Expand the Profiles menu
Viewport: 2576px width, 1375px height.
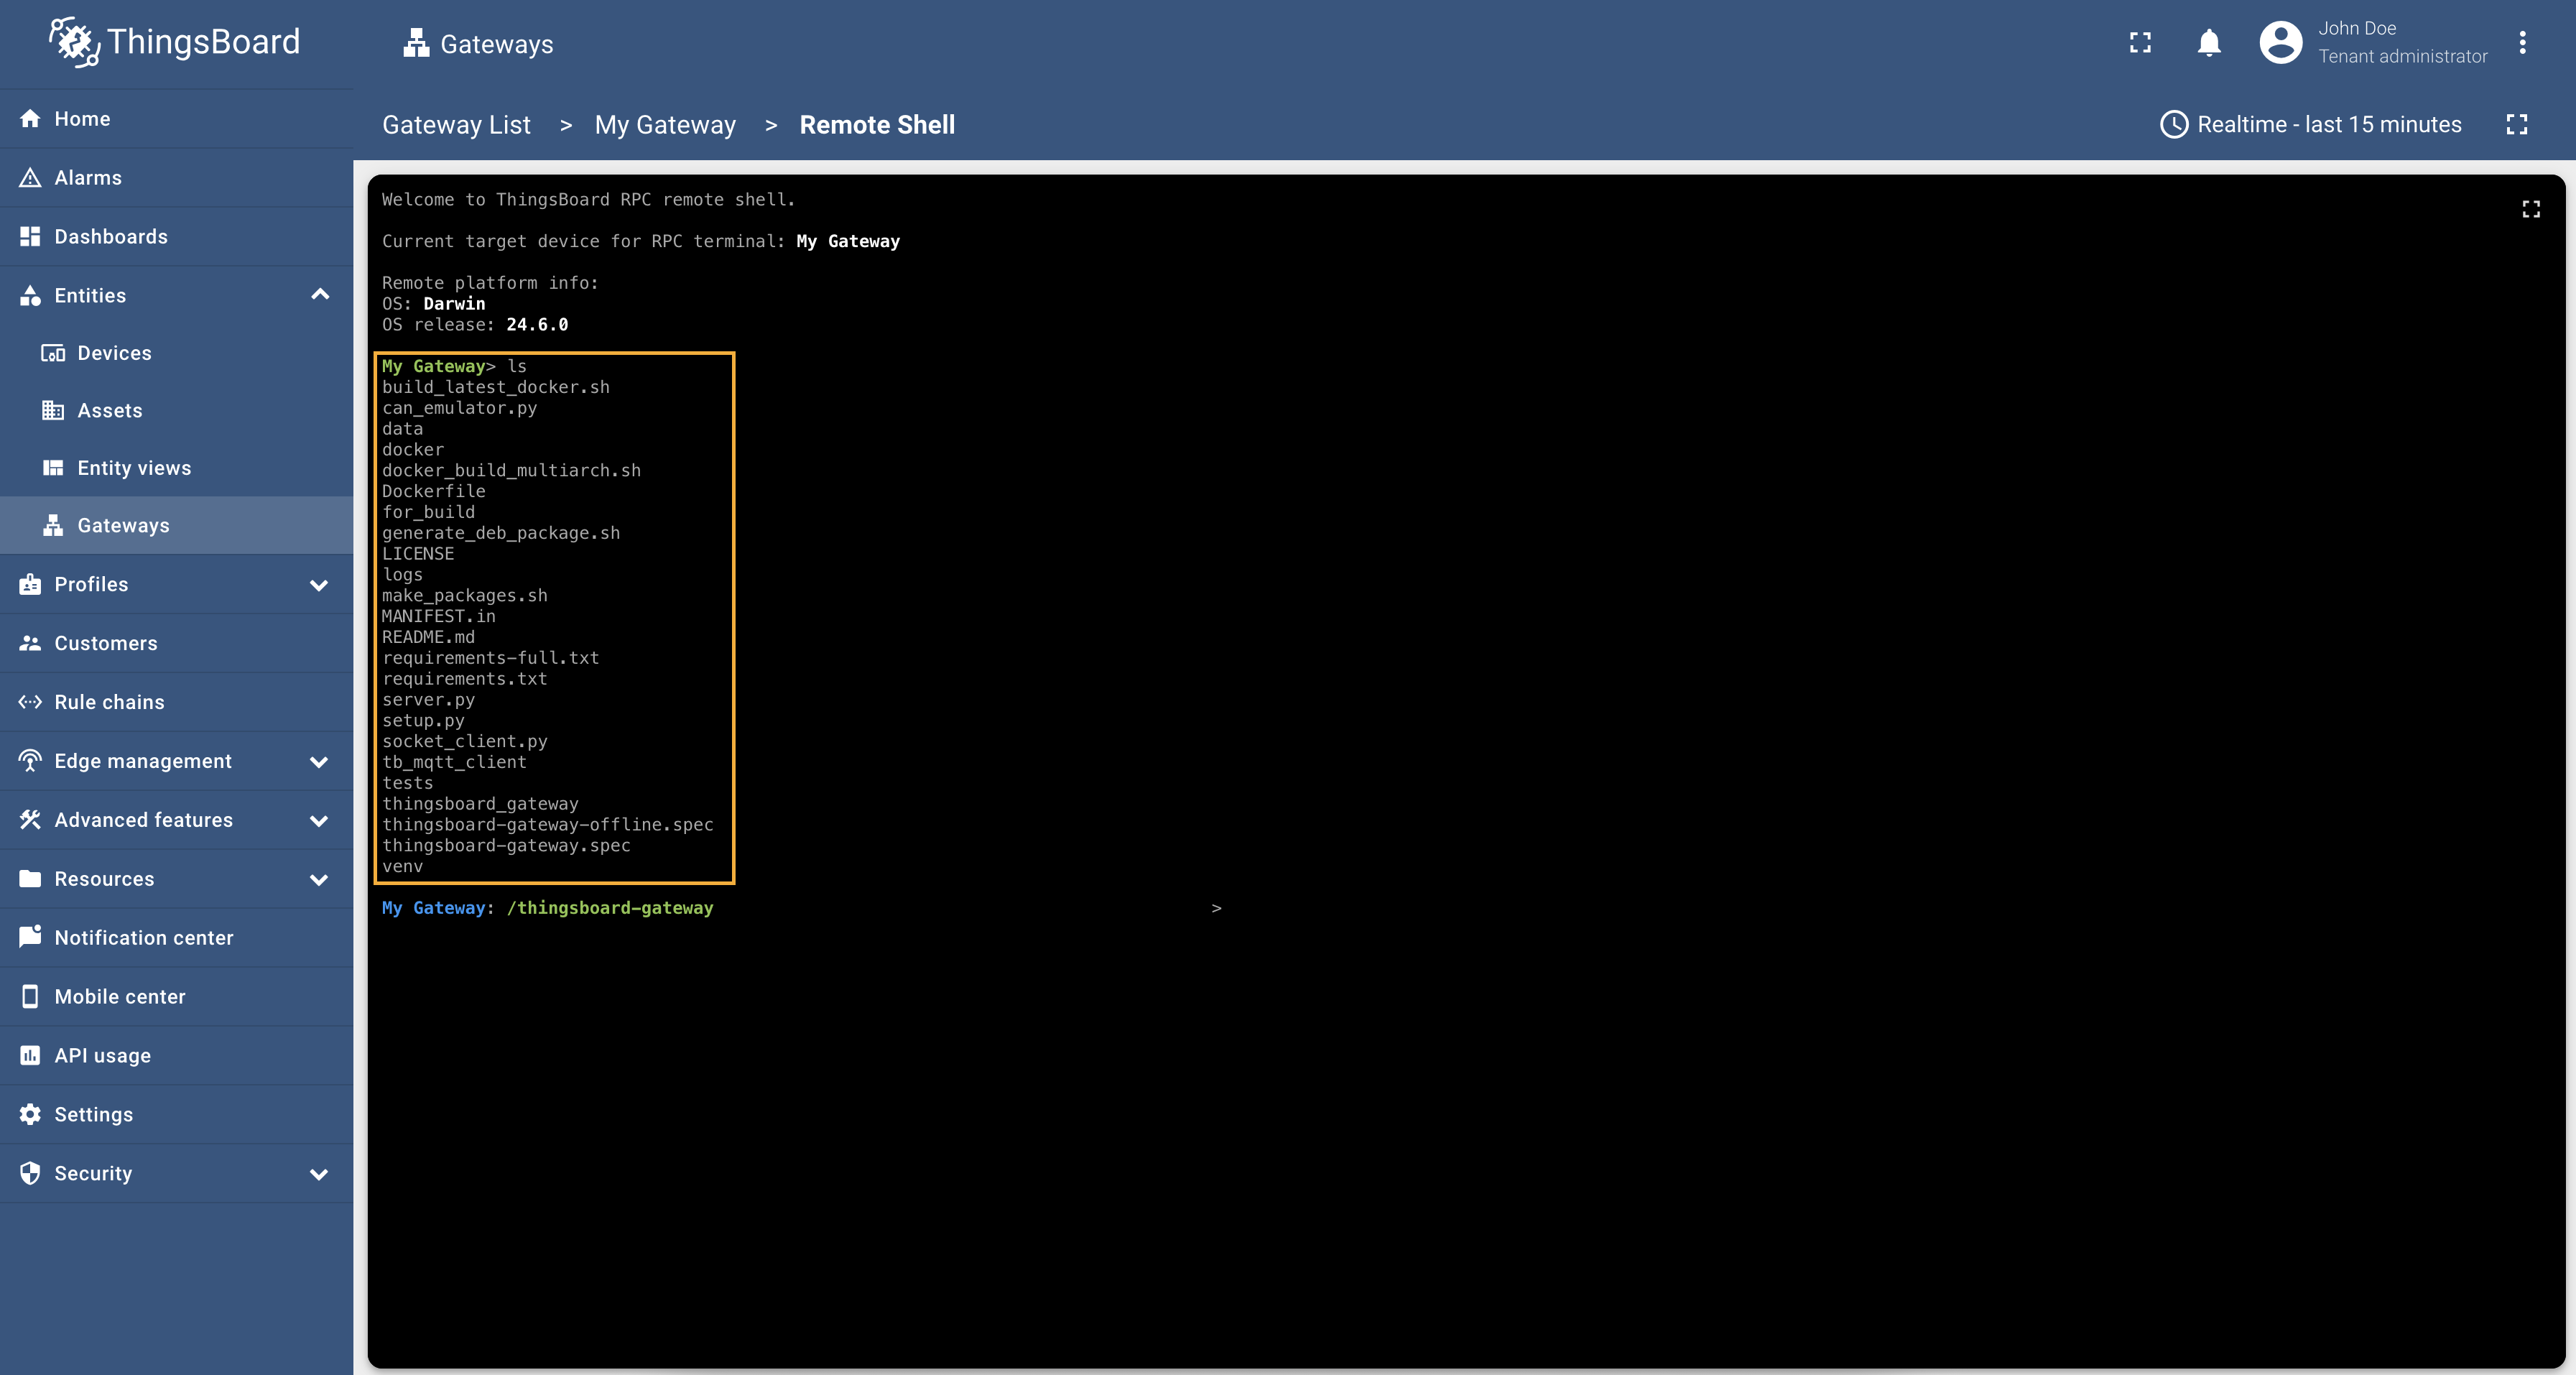click(x=320, y=585)
